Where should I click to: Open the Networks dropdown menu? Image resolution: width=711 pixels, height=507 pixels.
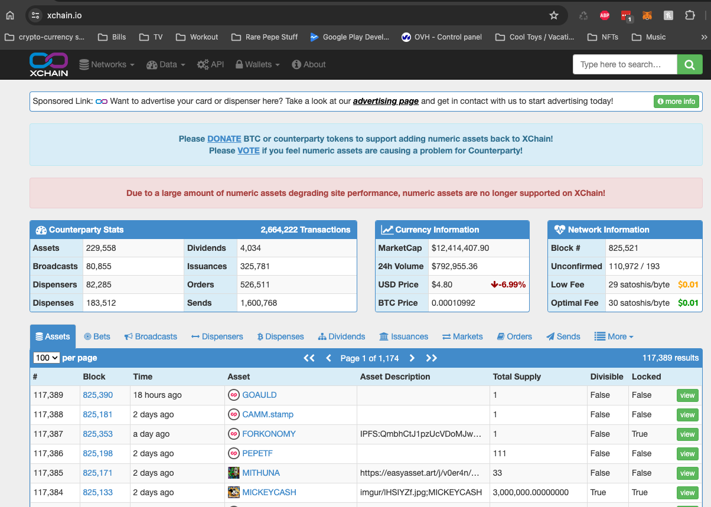pyautogui.click(x=107, y=64)
